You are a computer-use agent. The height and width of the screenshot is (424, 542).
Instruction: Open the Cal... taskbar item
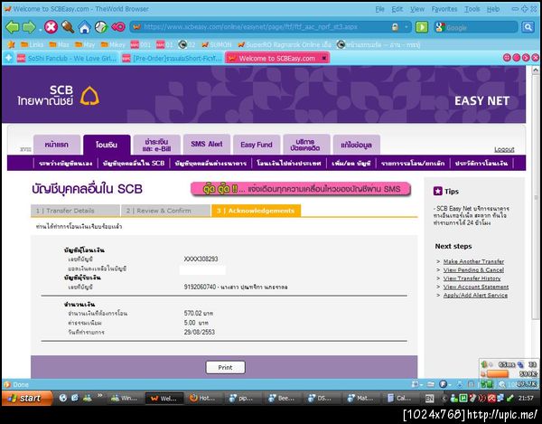400,399
